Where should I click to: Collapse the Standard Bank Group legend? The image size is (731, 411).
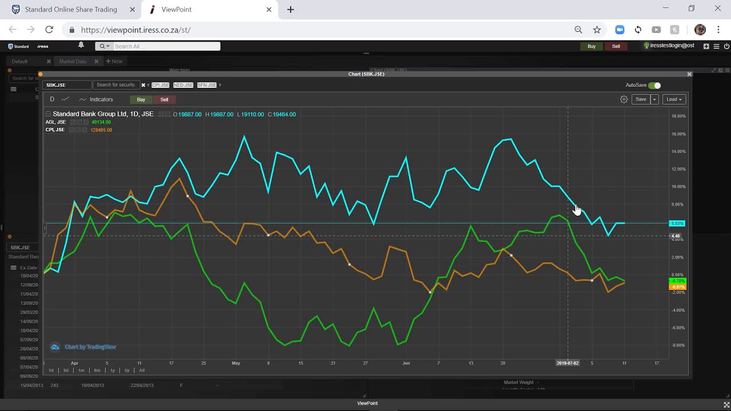(48, 114)
